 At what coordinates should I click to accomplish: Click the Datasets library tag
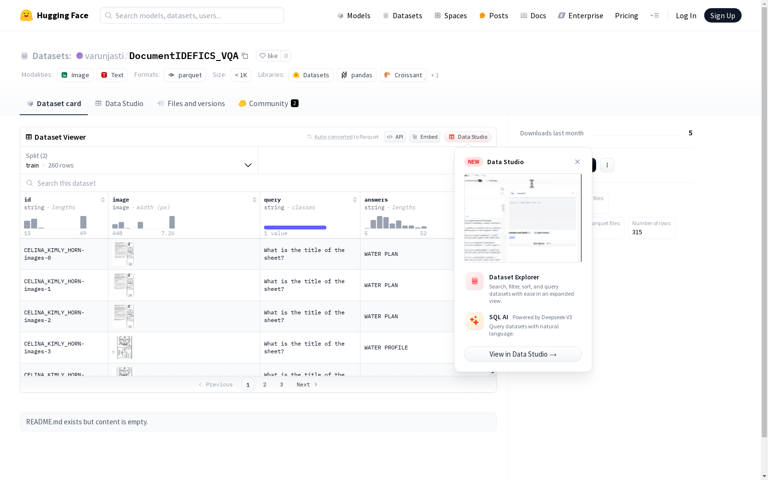311,75
